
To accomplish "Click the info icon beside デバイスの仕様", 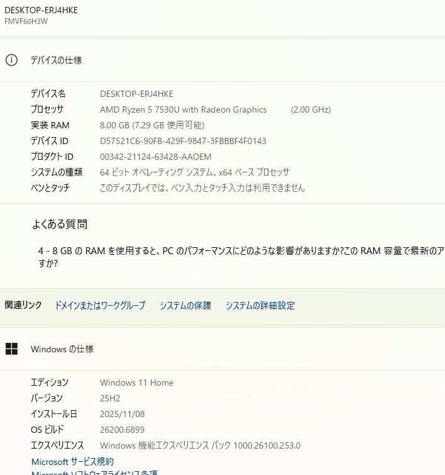I will click(11, 60).
